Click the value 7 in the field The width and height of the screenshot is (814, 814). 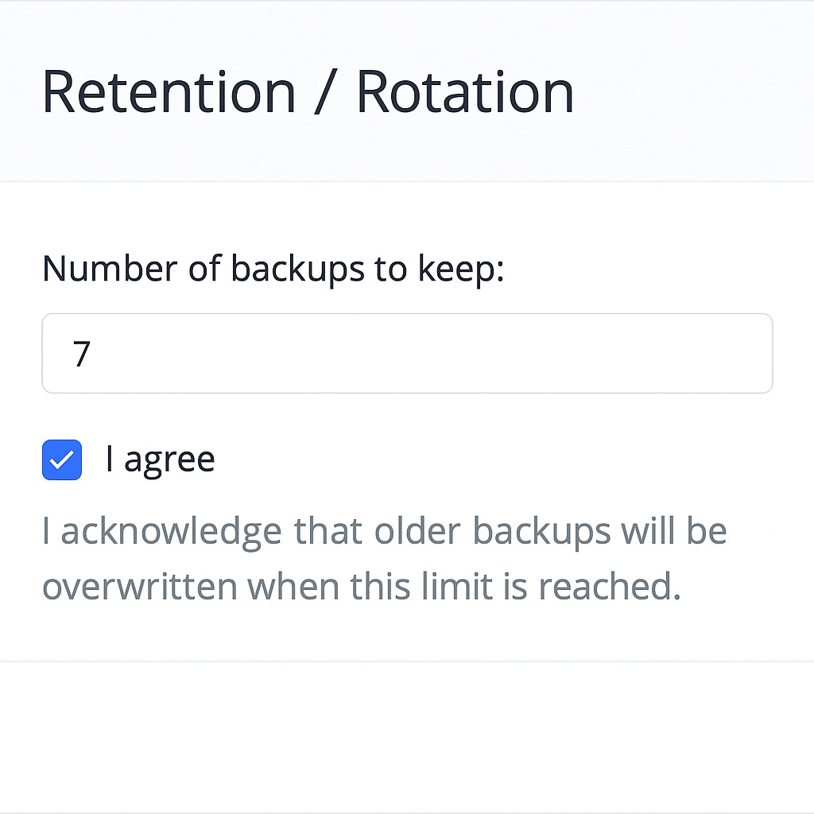82,354
